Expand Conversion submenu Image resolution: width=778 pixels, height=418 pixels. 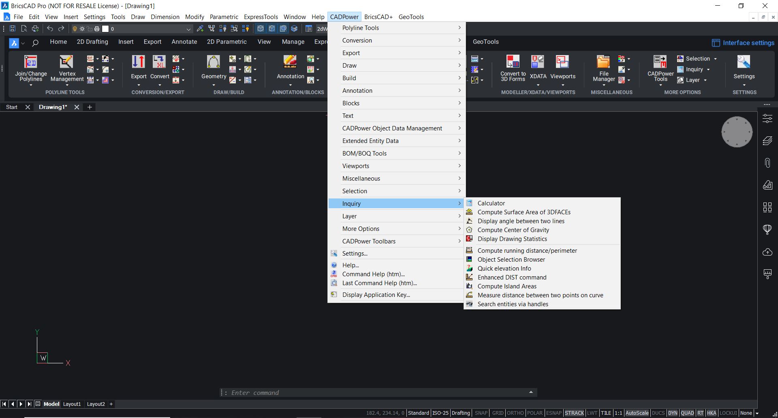coord(396,41)
